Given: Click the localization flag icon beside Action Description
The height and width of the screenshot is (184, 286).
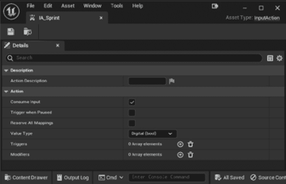Looking at the screenshot, I should (x=172, y=81).
